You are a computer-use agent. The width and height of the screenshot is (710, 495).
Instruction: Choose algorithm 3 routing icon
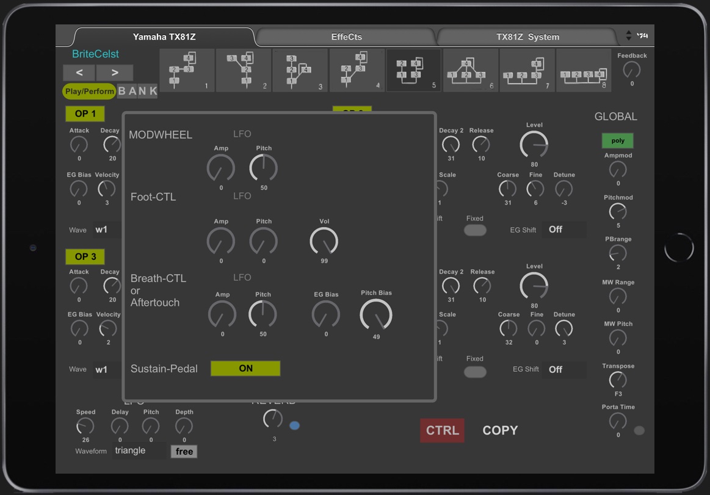300,71
